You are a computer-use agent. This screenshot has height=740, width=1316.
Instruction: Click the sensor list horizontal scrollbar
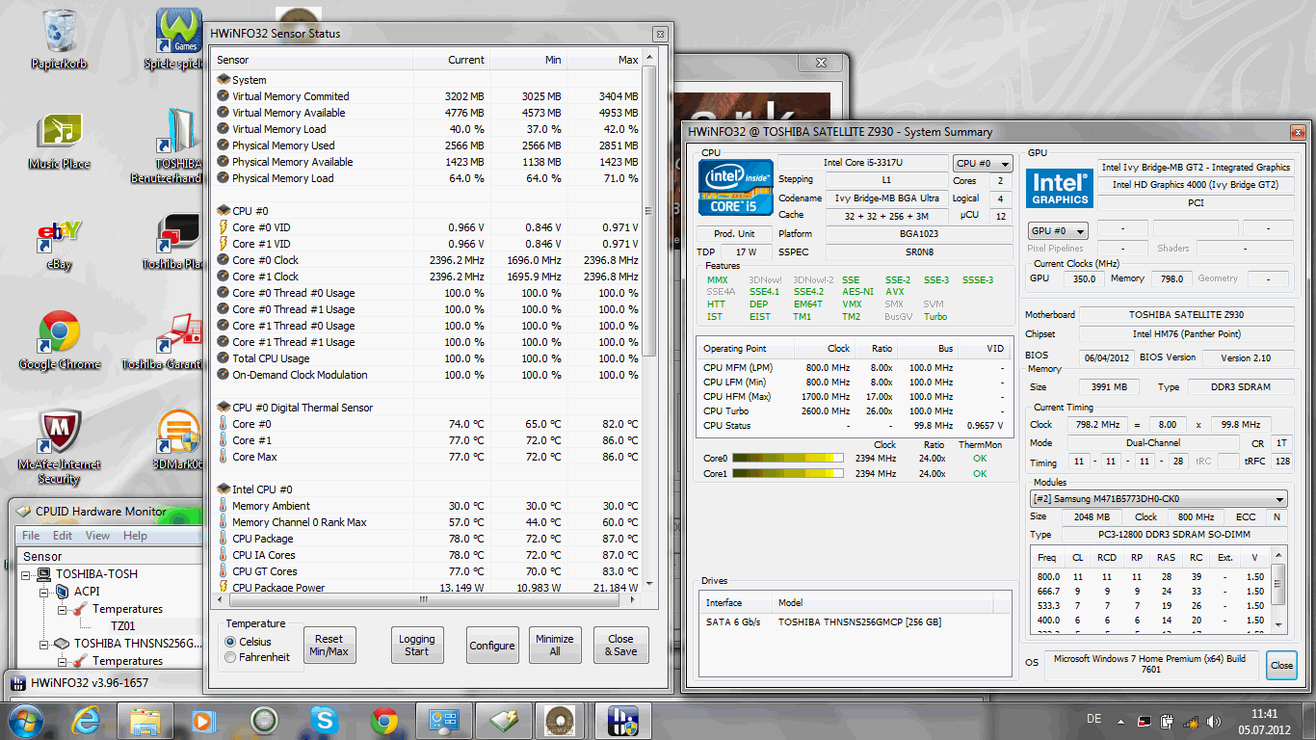[423, 598]
